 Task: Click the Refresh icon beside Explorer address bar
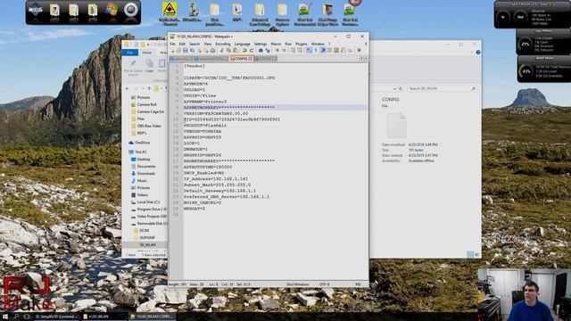(401, 88)
